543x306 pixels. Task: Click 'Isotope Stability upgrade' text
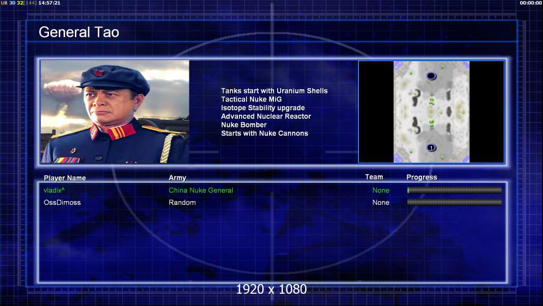tap(263, 108)
